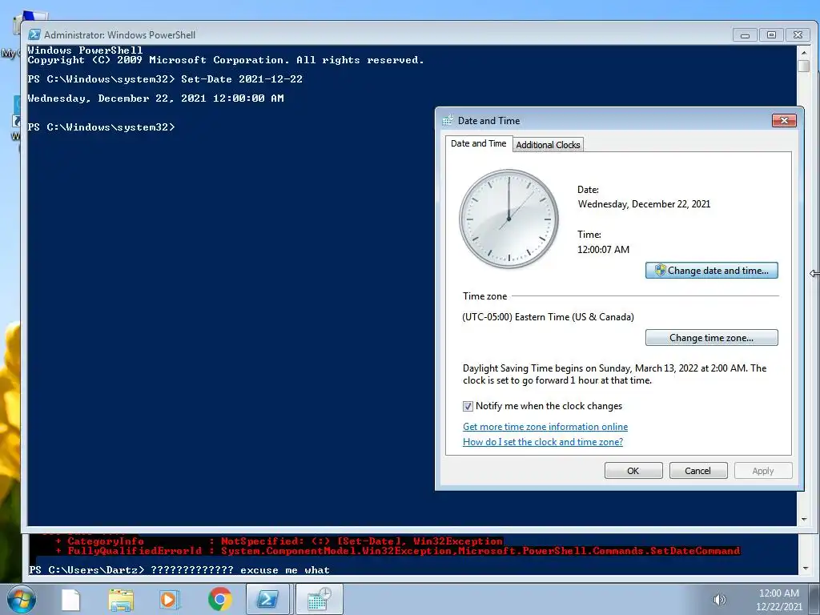Click the PowerShell window title icon
The width and height of the screenshot is (820, 615).
click(34, 34)
